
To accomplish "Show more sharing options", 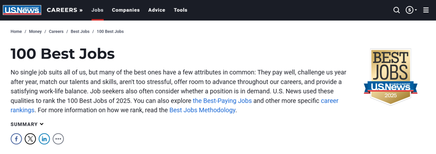I will coord(58,139).
